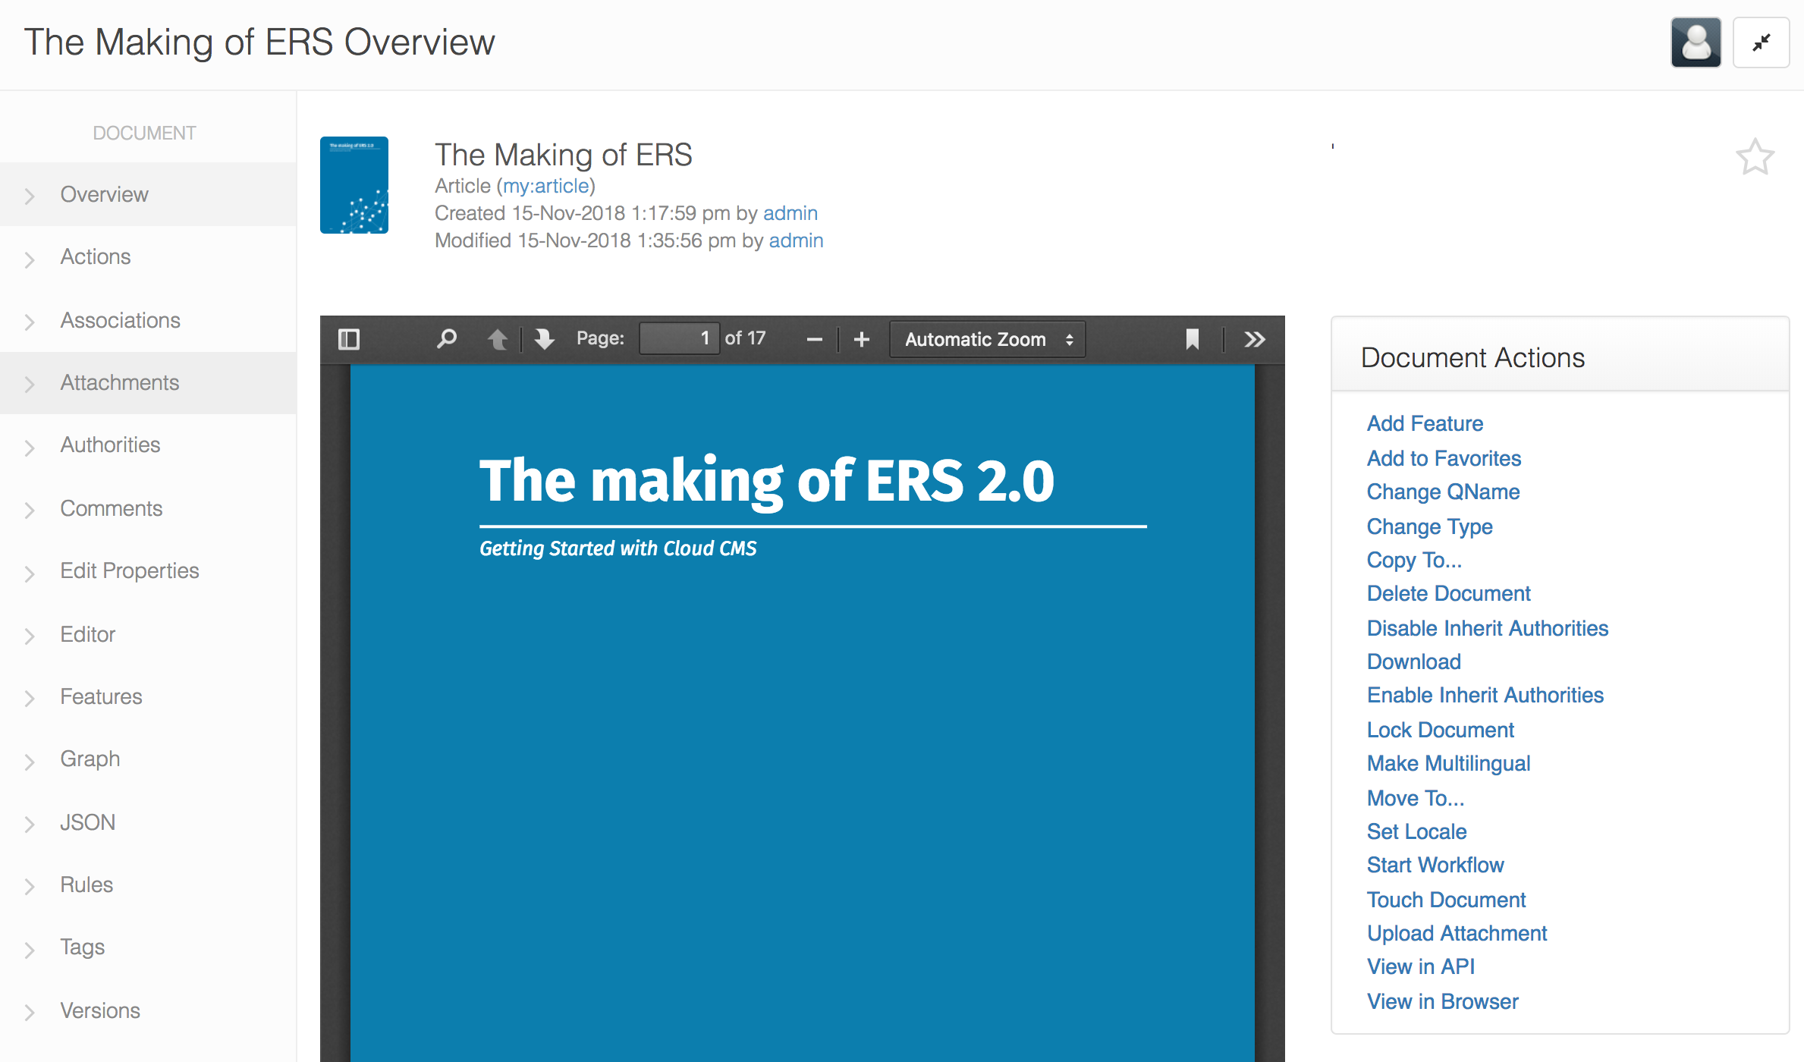Click the document cover thumbnail
The height and width of the screenshot is (1062, 1804).
pos(354,185)
